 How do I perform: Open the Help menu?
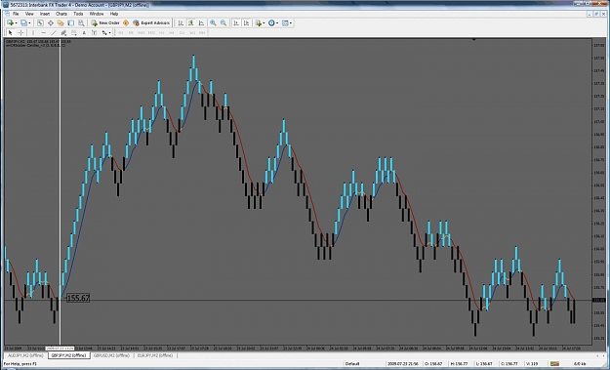(x=114, y=14)
